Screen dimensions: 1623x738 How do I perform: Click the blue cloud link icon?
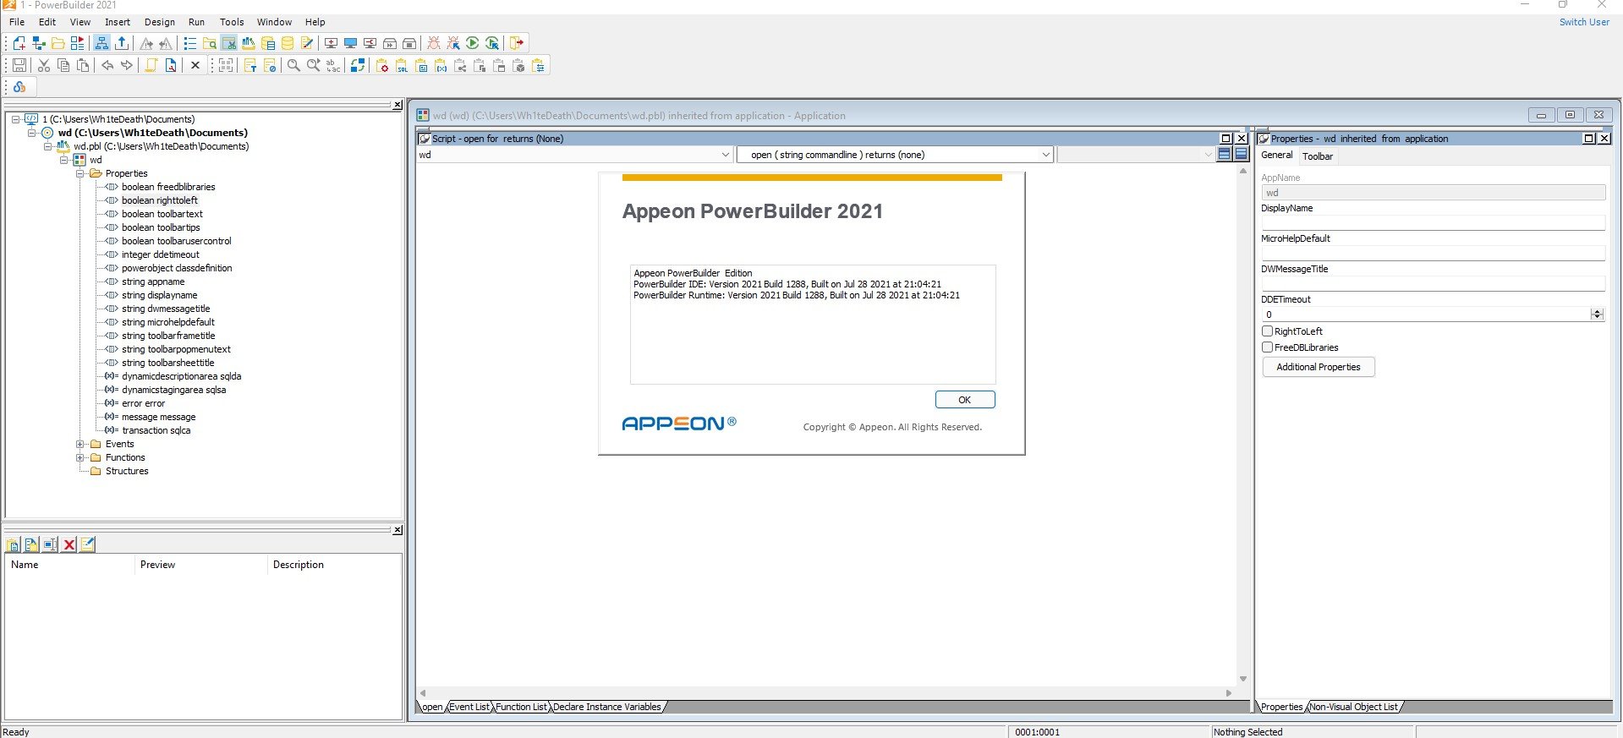(x=19, y=87)
